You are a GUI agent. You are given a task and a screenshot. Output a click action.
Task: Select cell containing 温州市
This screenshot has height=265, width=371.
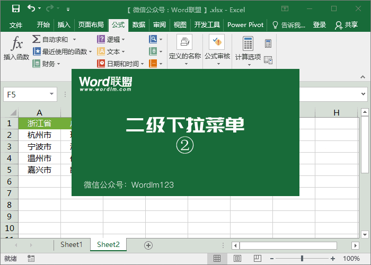point(40,158)
